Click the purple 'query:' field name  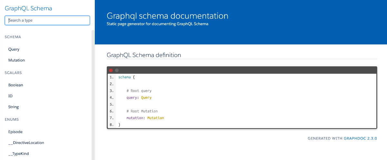[x=133, y=98]
